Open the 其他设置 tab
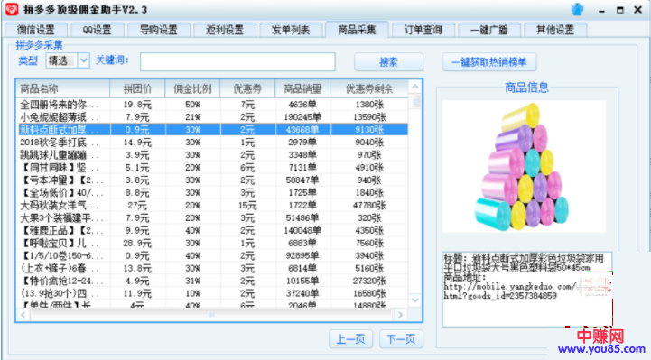 pyautogui.click(x=555, y=30)
